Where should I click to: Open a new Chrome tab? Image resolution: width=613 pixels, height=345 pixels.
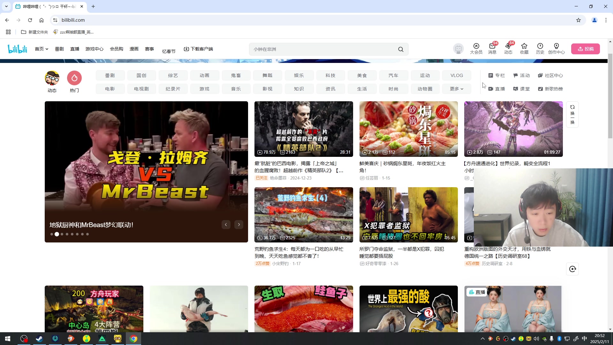point(93,6)
